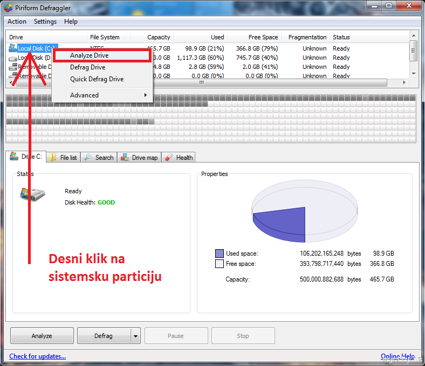This screenshot has width=425, height=366.
Task: Click the drive list vertical scrollbar thumb
Action: 413,51
